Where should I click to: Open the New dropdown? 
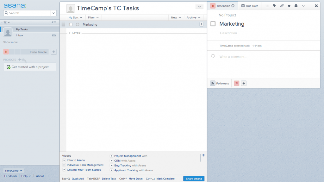click(176, 18)
